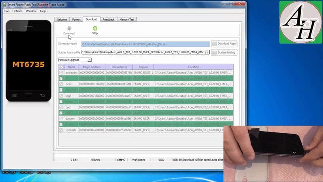Click the 'EMMC' status bar entry
This screenshot has width=323, height=182.
point(121,160)
